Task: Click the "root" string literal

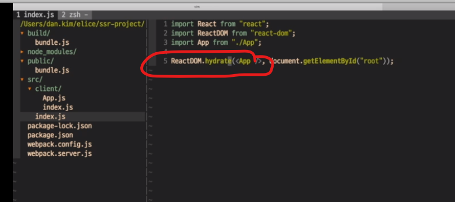Action: point(371,61)
